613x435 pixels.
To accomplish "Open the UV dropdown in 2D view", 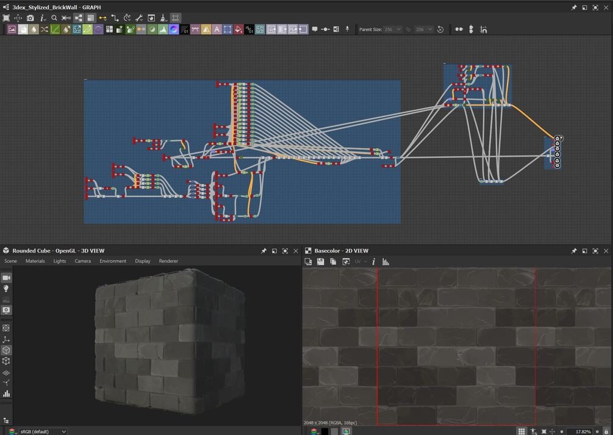I will 361,262.
